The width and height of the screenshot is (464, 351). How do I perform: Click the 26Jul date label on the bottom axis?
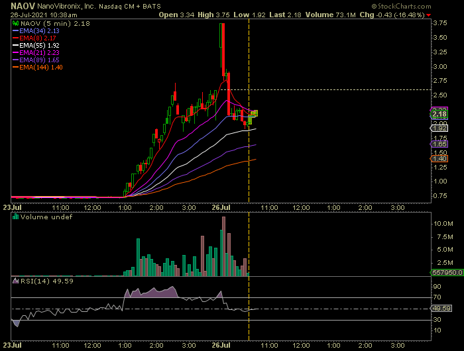pos(221,345)
